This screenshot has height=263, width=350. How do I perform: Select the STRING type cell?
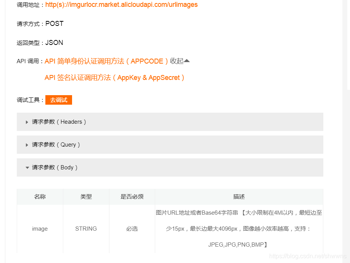pos(86,229)
